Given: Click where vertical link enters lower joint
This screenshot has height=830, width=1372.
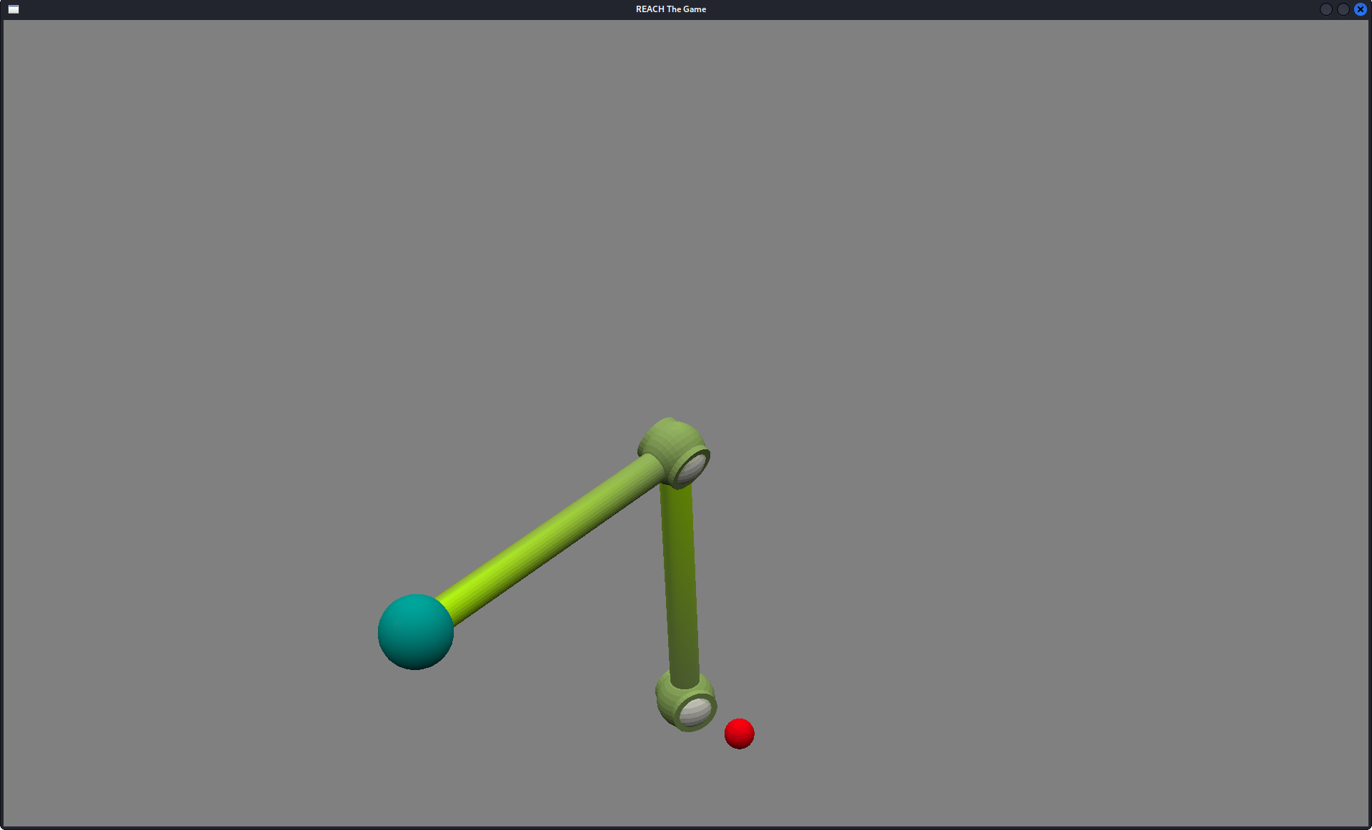Looking at the screenshot, I should (x=685, y=679).
